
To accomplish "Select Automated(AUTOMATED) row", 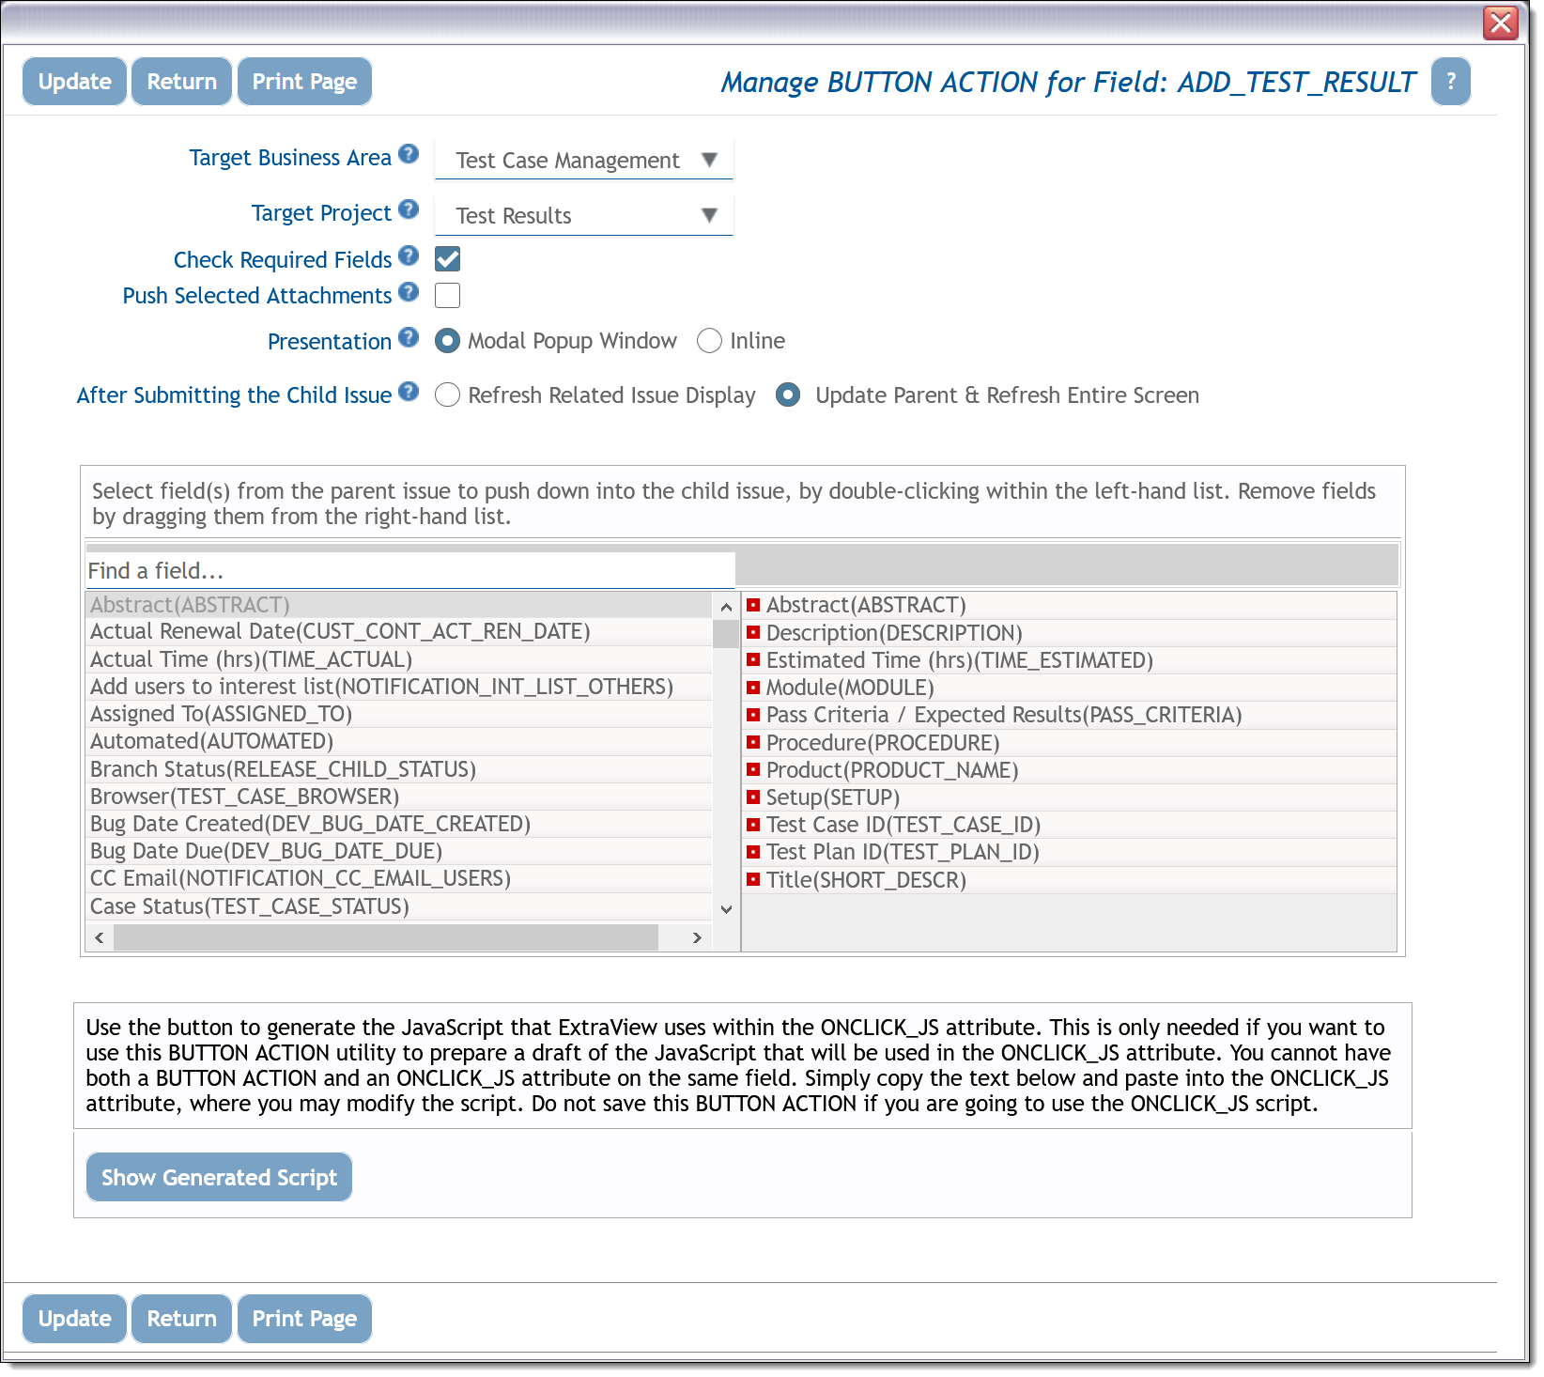I will (399, 741).
